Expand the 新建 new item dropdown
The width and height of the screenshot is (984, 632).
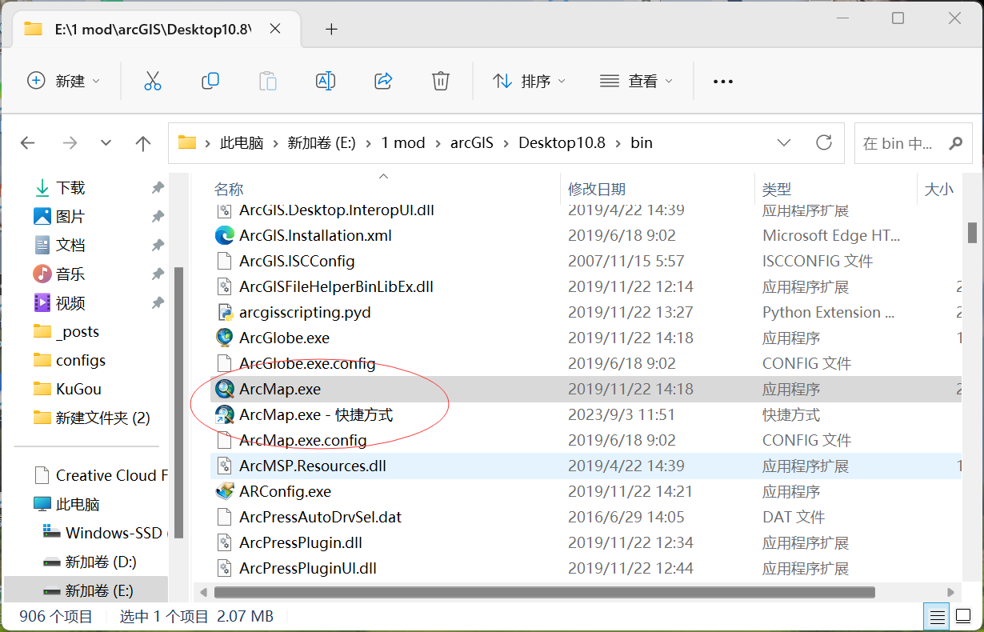pyautogui.click(x=65, y=80)
